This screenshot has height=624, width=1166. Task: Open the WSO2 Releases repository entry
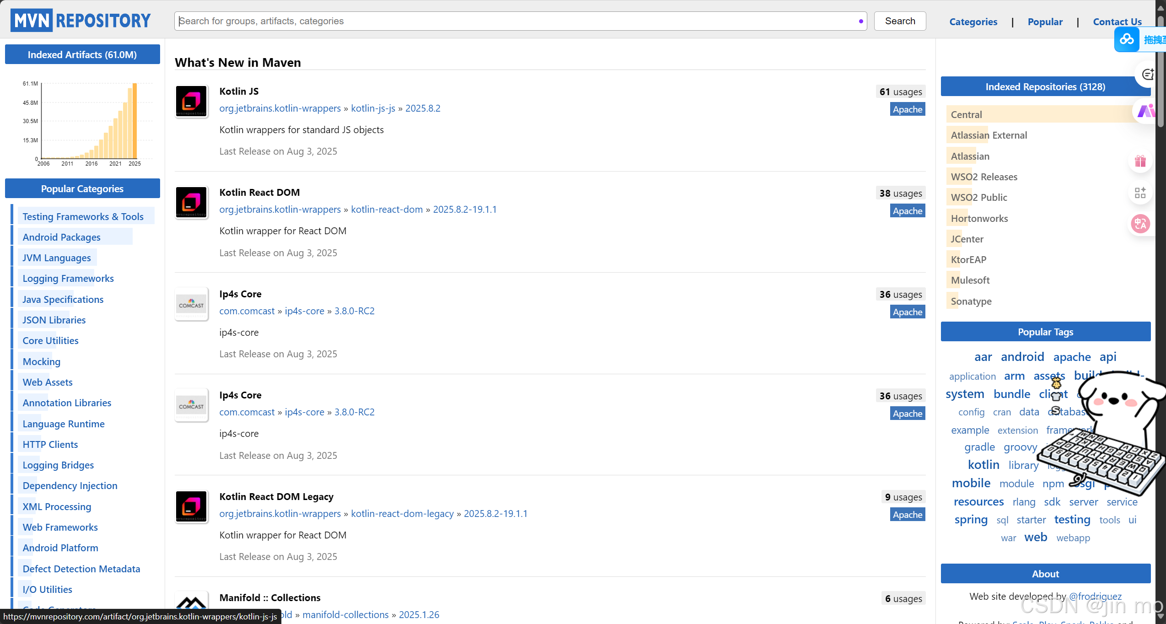pos(984,177)
